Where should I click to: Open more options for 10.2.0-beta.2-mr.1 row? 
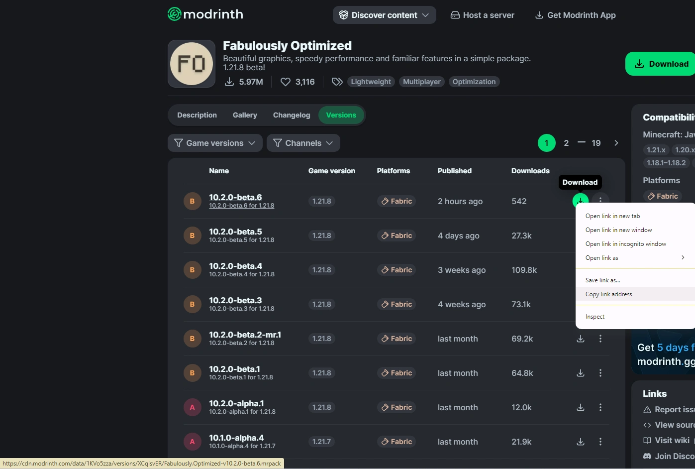pyautogui.click(x=600, y=339)
